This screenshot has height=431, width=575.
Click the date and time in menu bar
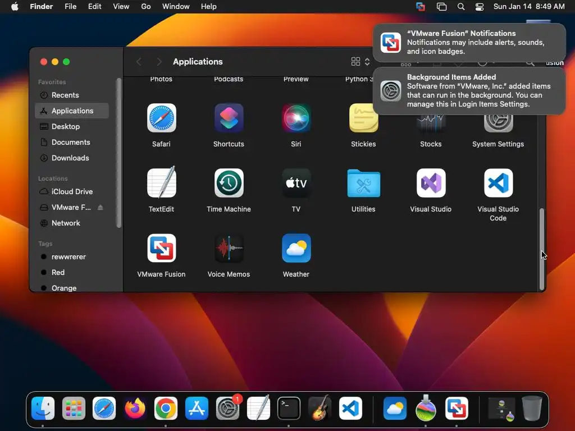pos(529,7)
